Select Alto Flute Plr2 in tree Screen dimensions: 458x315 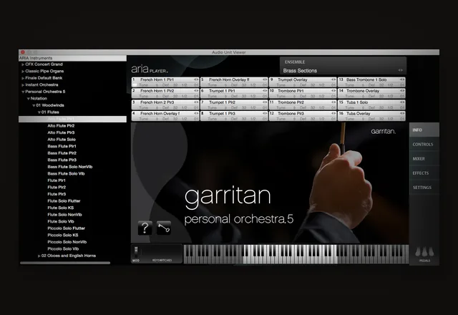(61, 126)
